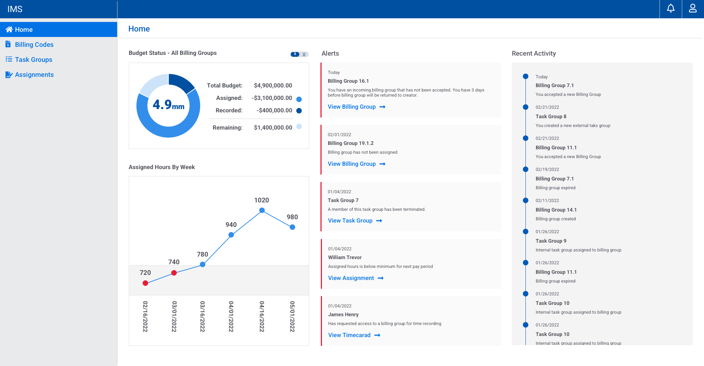The width and height of the screenshot is (704, 366).
Task: Click the Task Group 8 timeline marker
Action: (525, 107)
